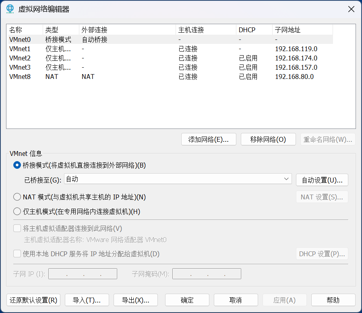This screenshot has height=313, width=362.
Task: Click the 主机连接 column header
Action: [206, 30]
